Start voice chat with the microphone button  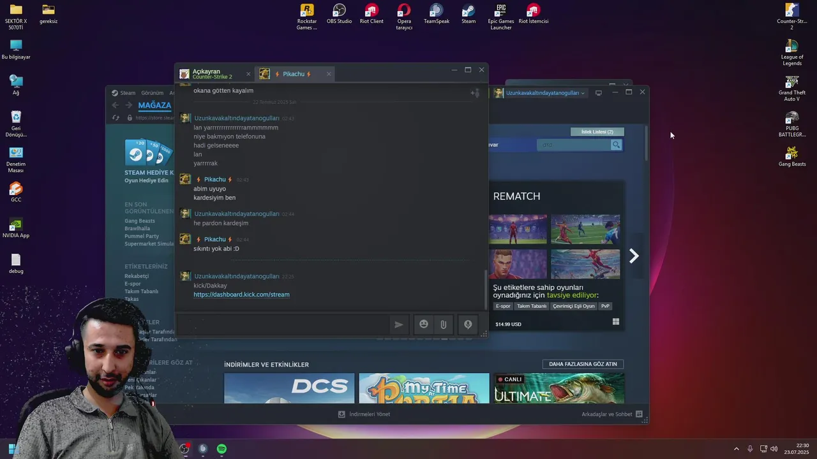tap(468, 324)
